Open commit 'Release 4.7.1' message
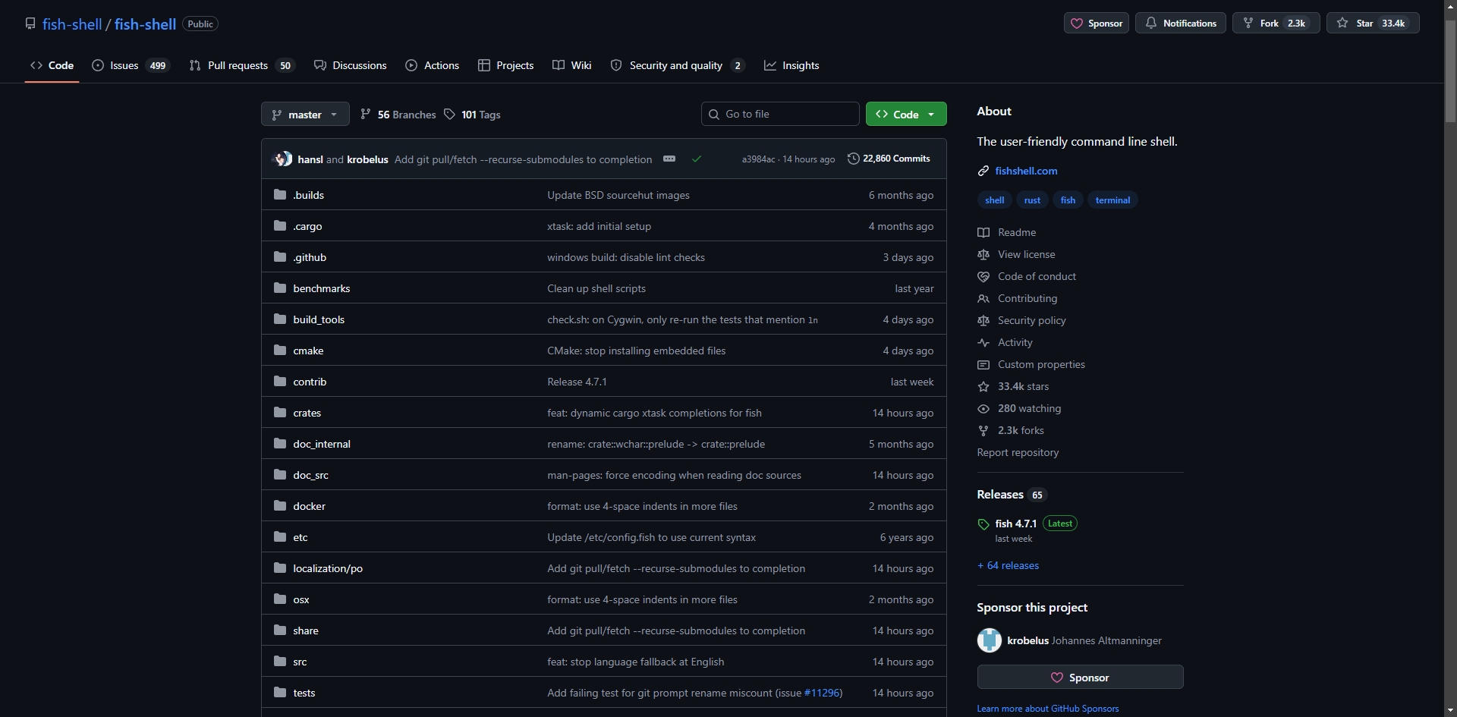 point(577,382)
